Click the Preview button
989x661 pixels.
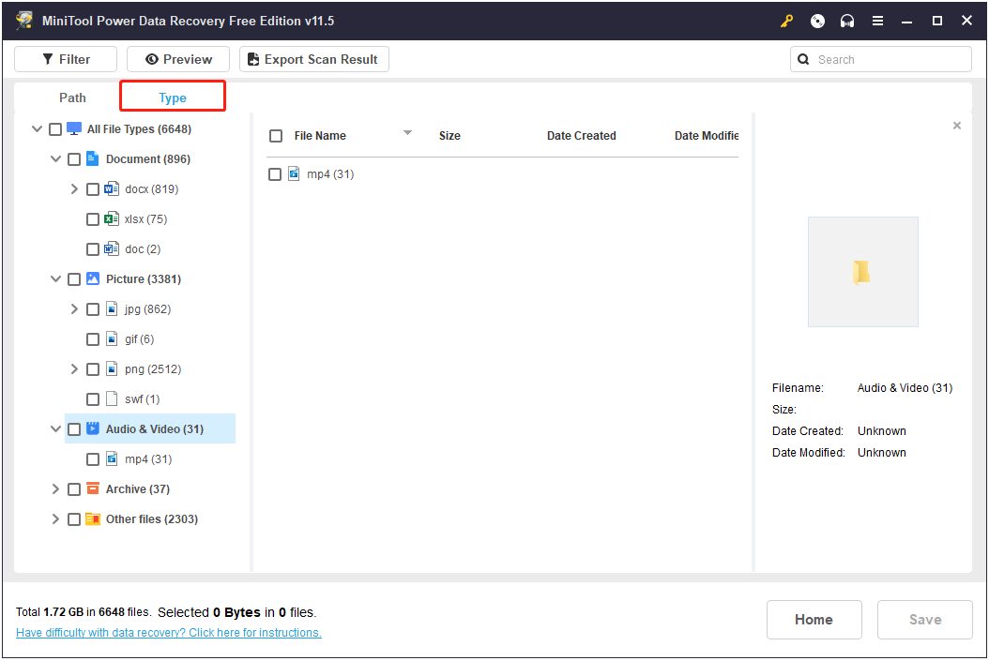point(178,59)
